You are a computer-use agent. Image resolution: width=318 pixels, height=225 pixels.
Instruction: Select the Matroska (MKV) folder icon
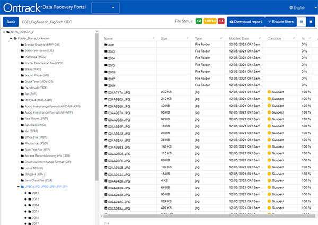(x=22, y=57)
